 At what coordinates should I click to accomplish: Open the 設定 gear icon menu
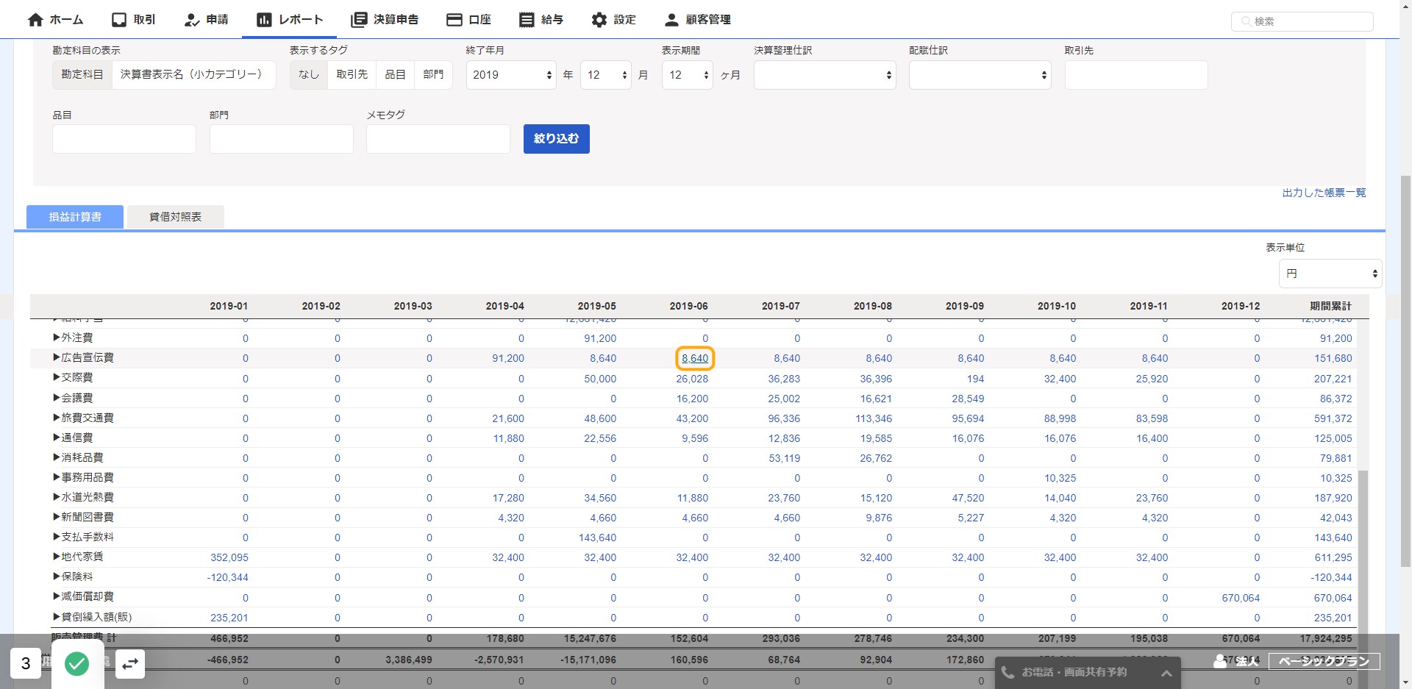599,20
